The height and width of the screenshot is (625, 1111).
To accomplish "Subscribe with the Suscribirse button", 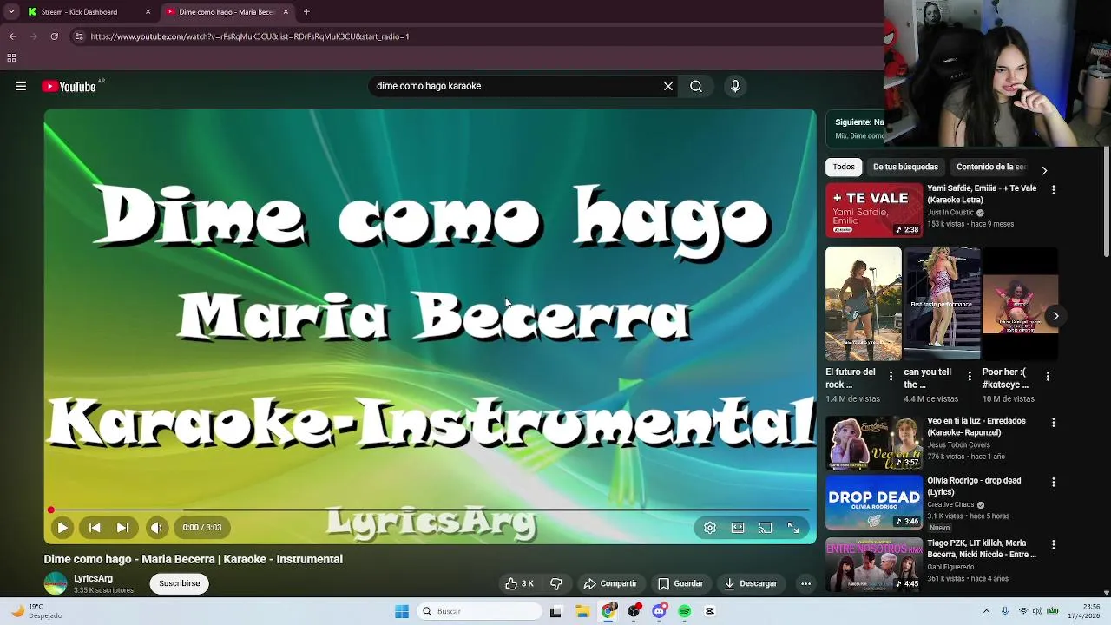I will [180, 583].
